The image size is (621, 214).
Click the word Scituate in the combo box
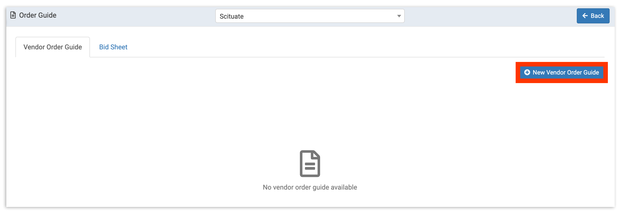(x=232, y=16)
